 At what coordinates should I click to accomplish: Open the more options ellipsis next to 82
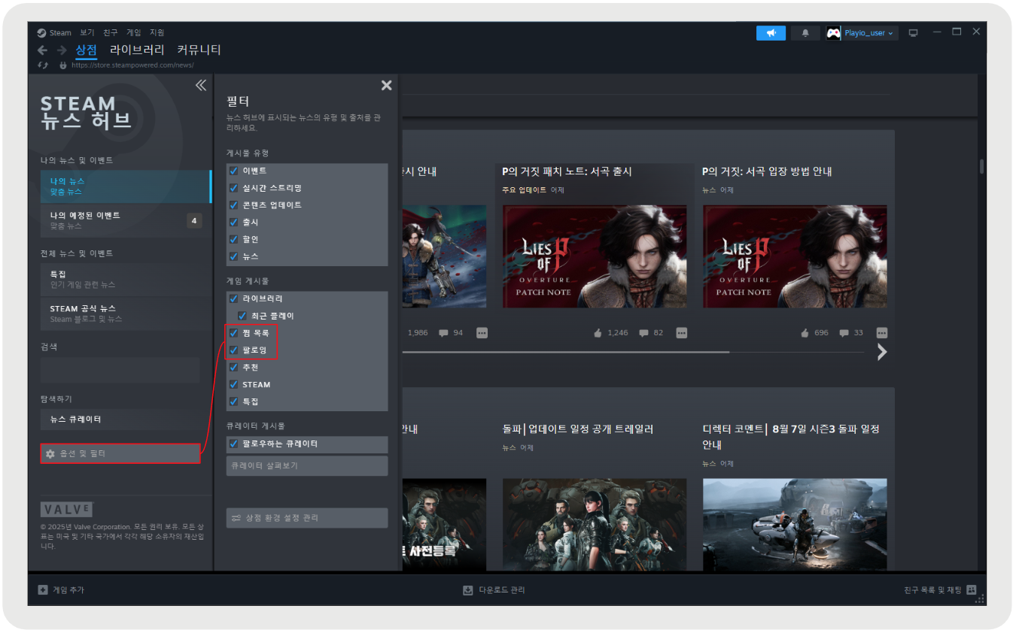(x=681, y=332)
